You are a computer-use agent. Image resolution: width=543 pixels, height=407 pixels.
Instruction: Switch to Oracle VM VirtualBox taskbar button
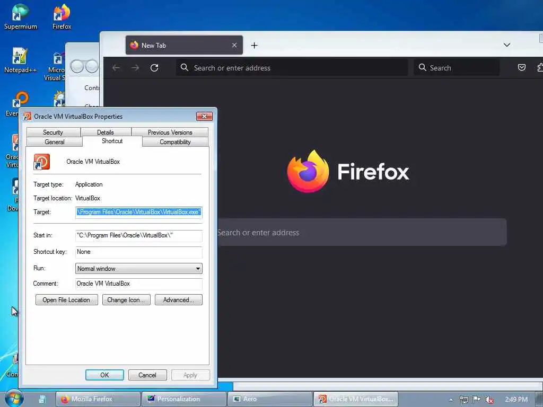coord(356,399)
